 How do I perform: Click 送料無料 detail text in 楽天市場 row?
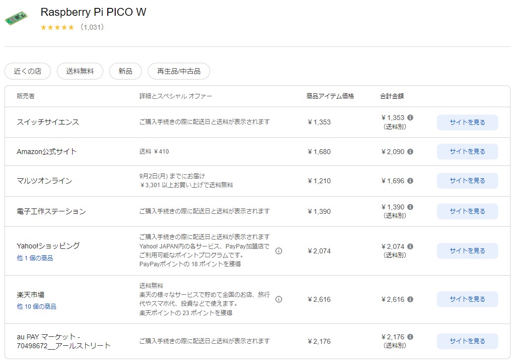[x=151, y=285]
